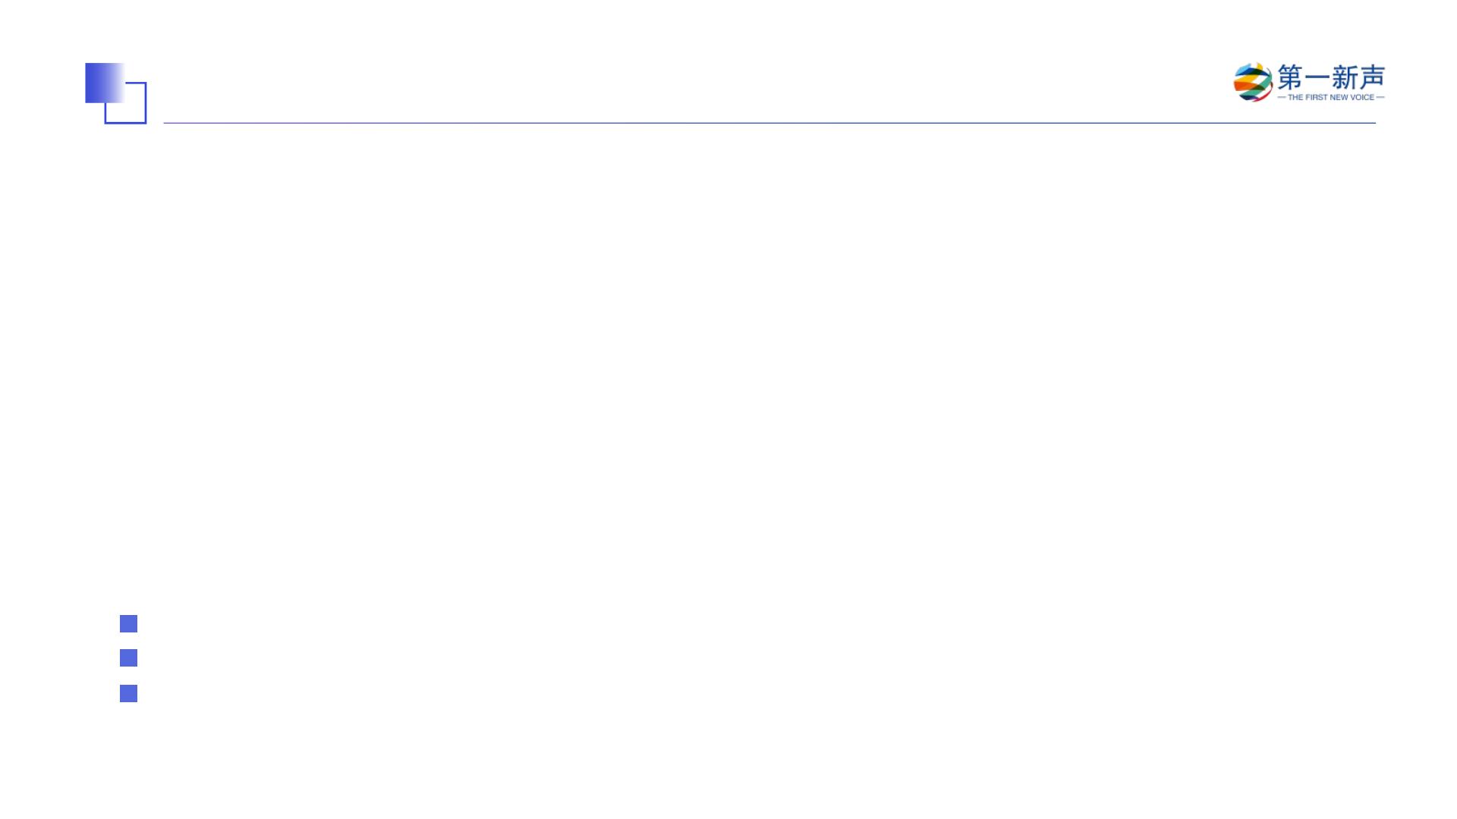Click the word NEW in the logo tagline
This screenshot has width=1457, height=819.
click(1339, 97)
